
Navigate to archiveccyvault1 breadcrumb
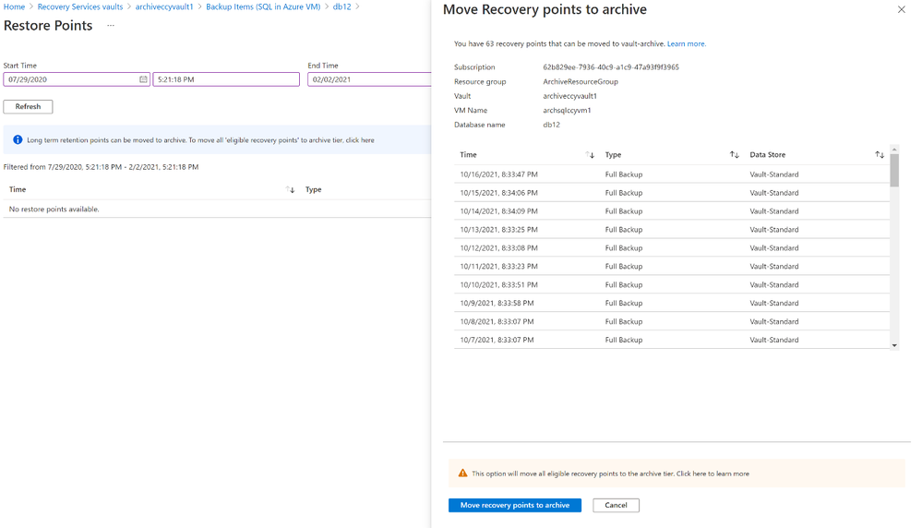tap(164, 6)
